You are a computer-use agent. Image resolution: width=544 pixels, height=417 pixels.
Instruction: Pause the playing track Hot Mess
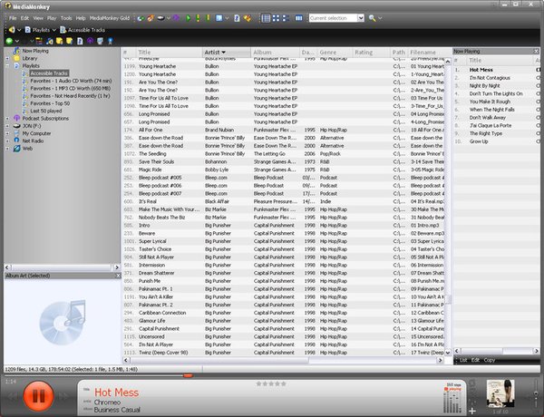point(38,396)
